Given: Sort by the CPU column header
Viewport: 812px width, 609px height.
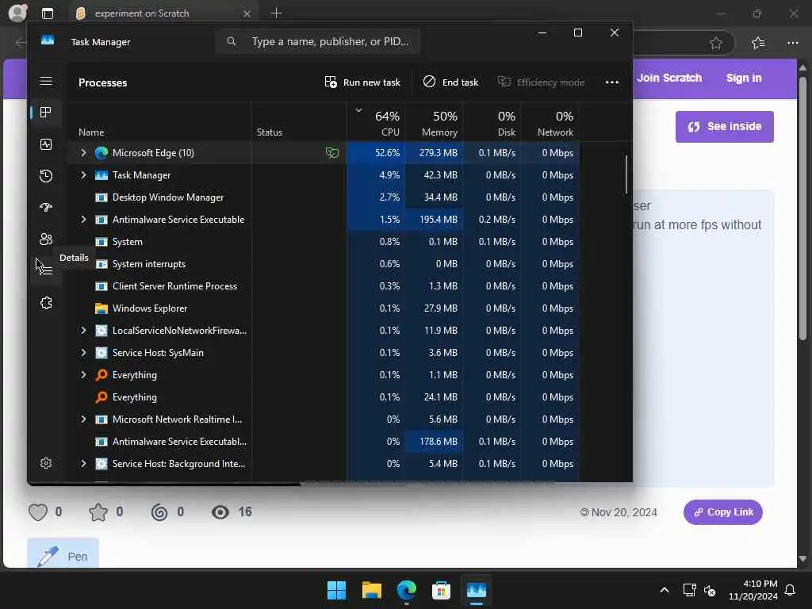Looking at the screenshot, I should point(377,123).
